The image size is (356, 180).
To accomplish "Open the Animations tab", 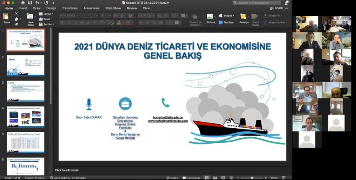I will point(91,8).
